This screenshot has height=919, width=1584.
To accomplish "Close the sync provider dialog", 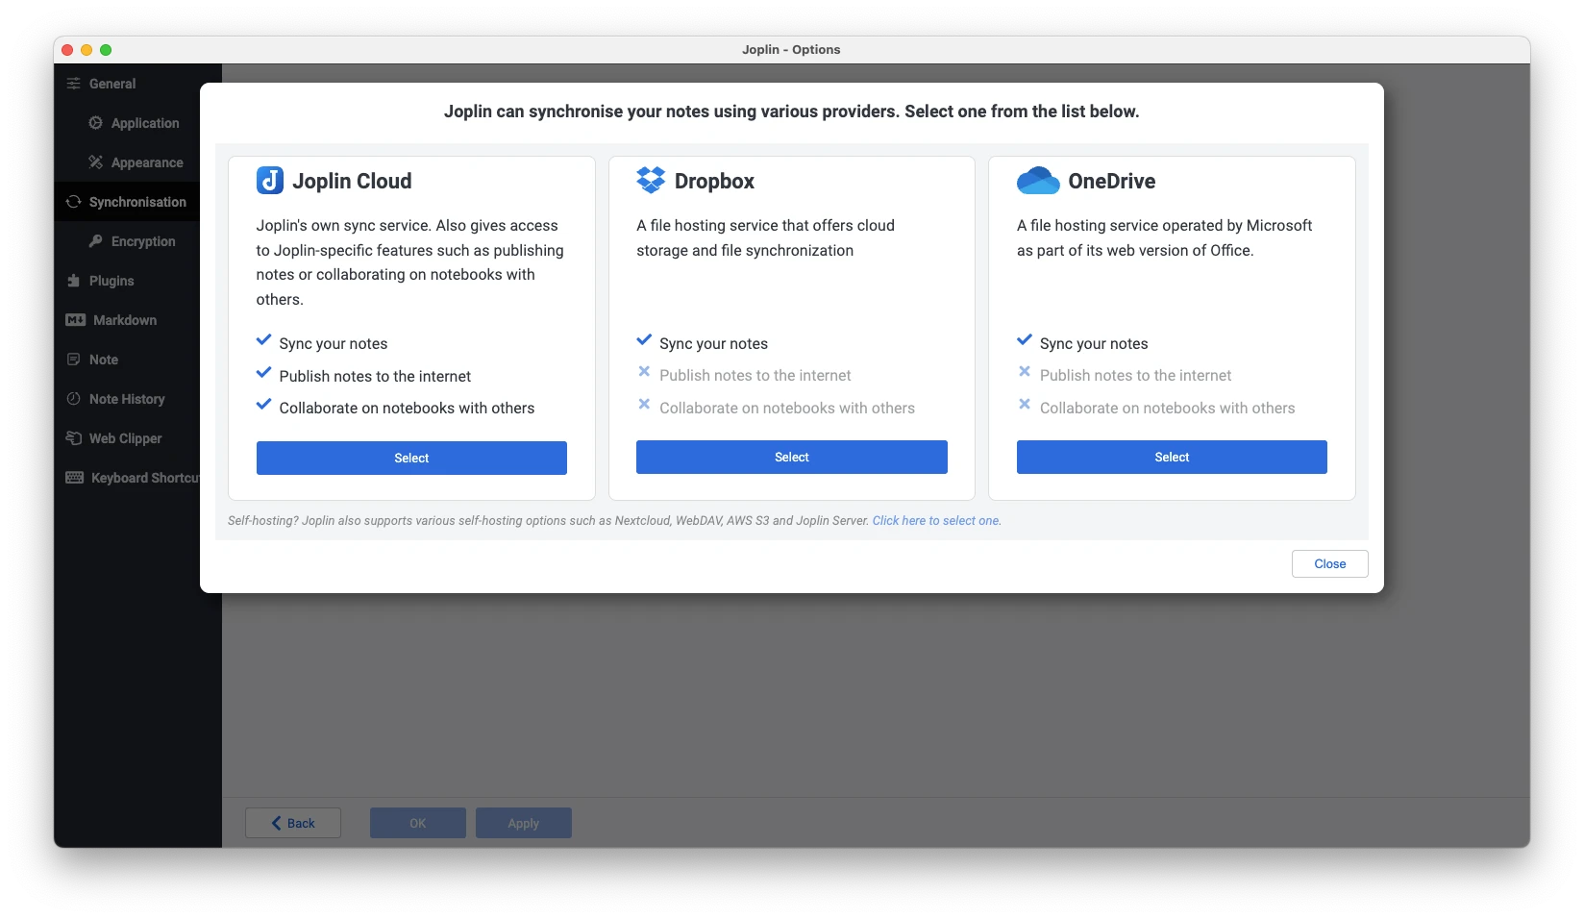I will (1330, 563).
